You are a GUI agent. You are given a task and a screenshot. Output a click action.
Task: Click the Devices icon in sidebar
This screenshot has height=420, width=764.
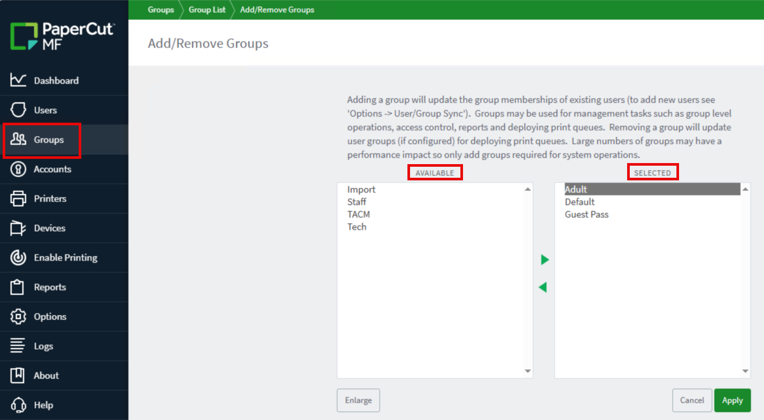tap(18, 228)
